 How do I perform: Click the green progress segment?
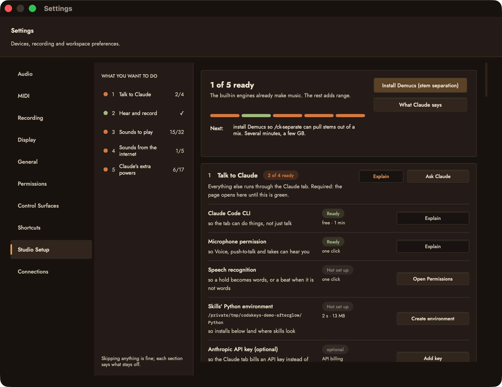(x=256, y=116)
